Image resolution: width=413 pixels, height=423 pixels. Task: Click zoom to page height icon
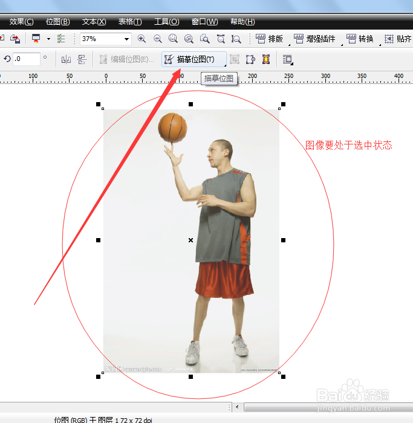[x=236, y=39]
